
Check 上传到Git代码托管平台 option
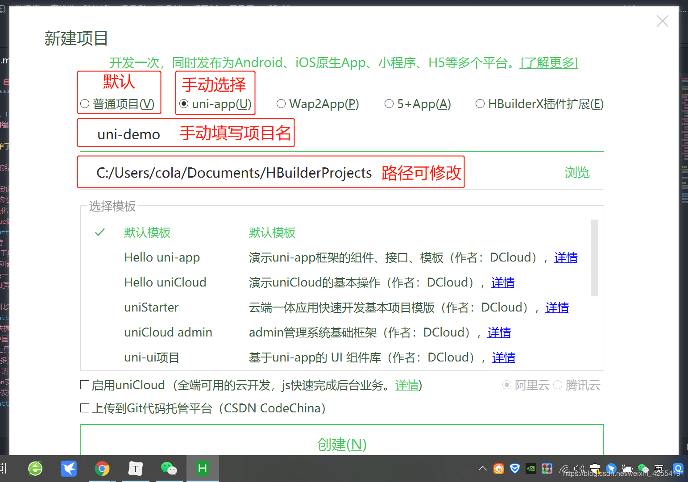pos(85,408)
